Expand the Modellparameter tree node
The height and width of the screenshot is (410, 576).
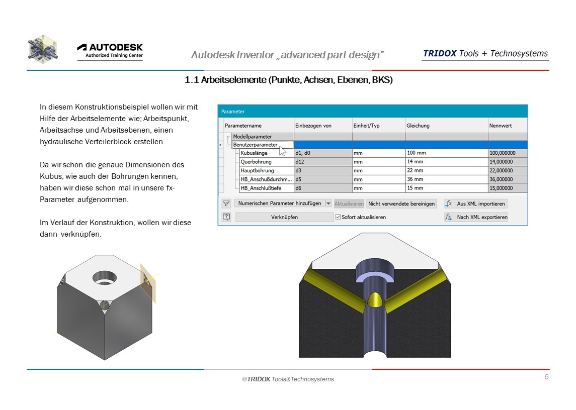(x=229, y=137)
